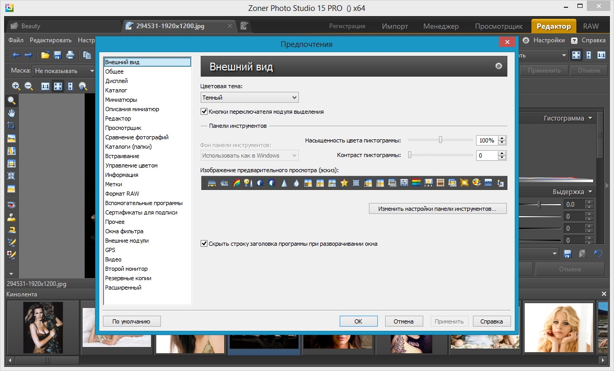This screenshot has height=371, width=614.
Task: Switch to the RAW tab
Action: pos(590,26)
